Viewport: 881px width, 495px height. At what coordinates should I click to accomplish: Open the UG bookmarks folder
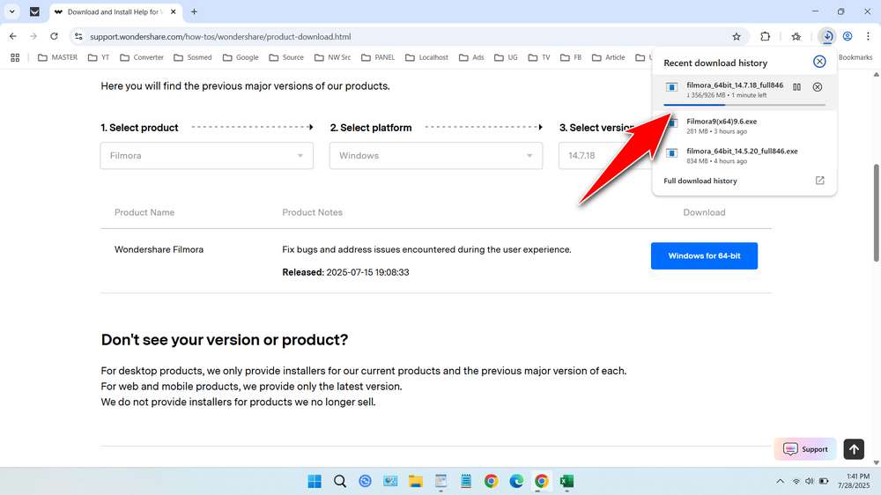click(x=505, y=57)
